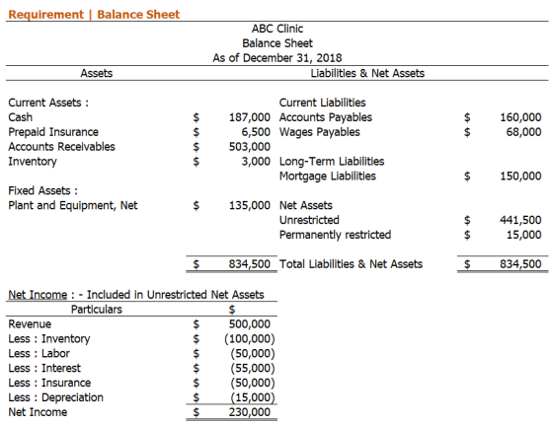Click the underlined 'Net Income' heading

[38, 295]
